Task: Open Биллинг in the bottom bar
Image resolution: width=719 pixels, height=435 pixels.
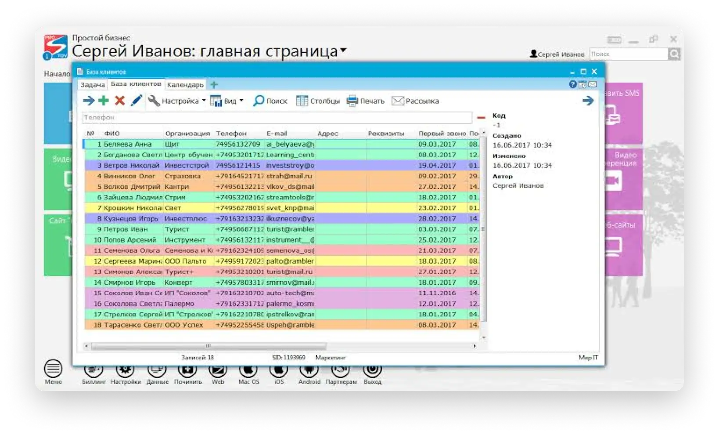Action: (x=93, y=372)
